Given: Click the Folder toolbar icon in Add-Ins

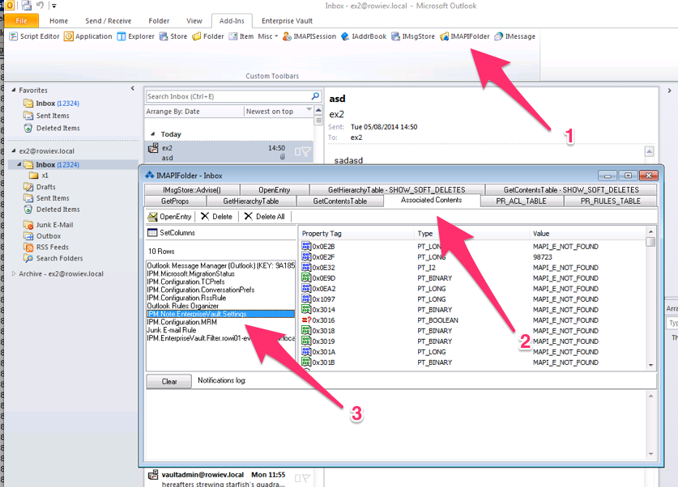Looking at the screenshot, I should coord(208,36).
